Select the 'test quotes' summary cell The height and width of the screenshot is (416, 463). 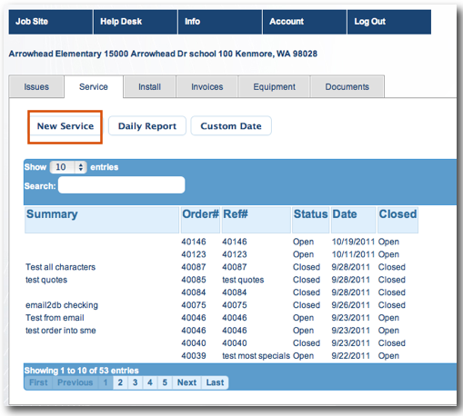pos(46,280)
